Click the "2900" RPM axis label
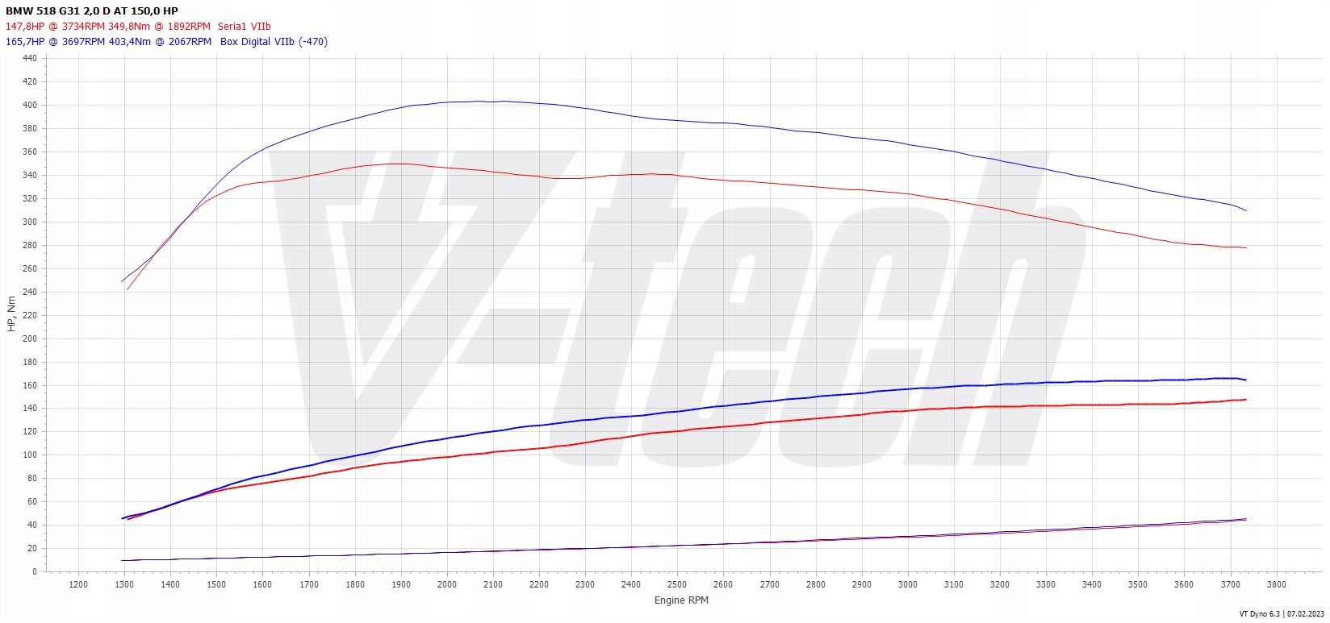Image resolution: width=1330 pixels, height=623 pixels. (862, 585)
